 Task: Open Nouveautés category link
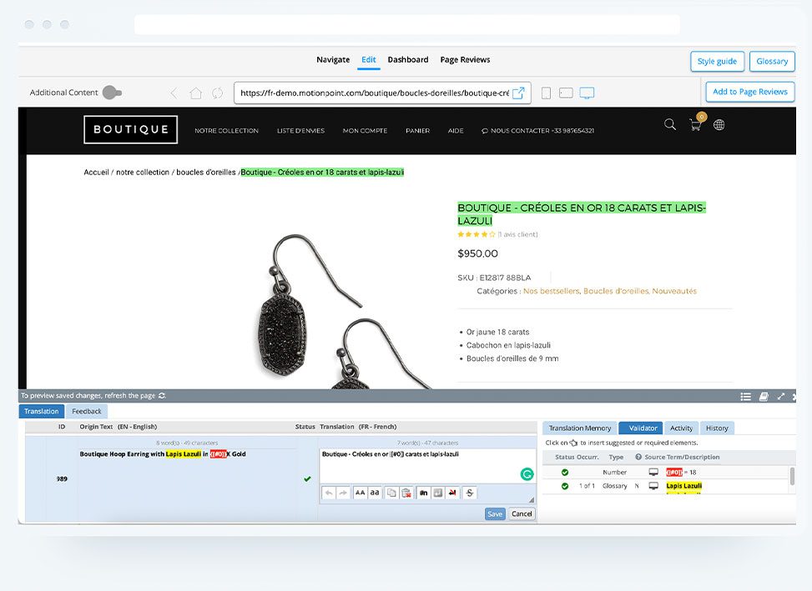[674, 291]
